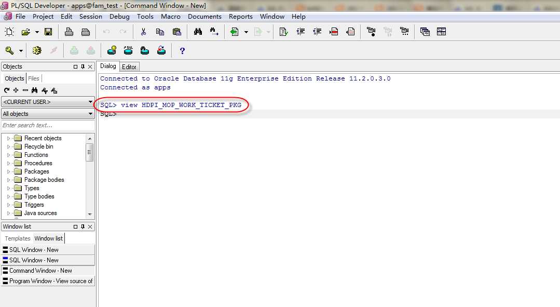
Task: Select the Java sources tree item
Action: pyautogui.click(x=40, y=213)
